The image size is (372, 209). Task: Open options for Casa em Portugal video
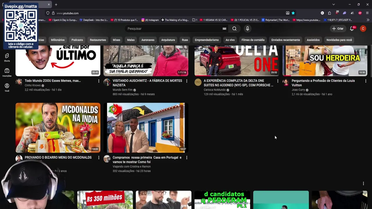point(187,158)
